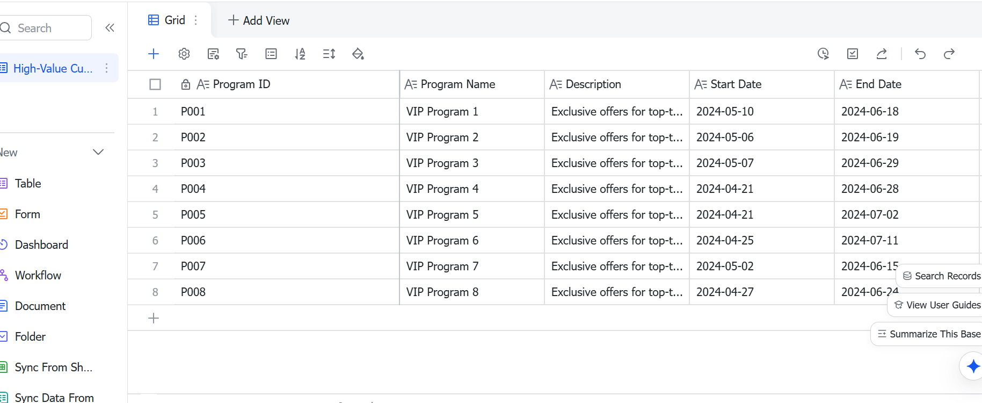Screen dimensions: 982x403
Task: Select the end date 2024-07-02 cell
Action: (x=907, y=214)
